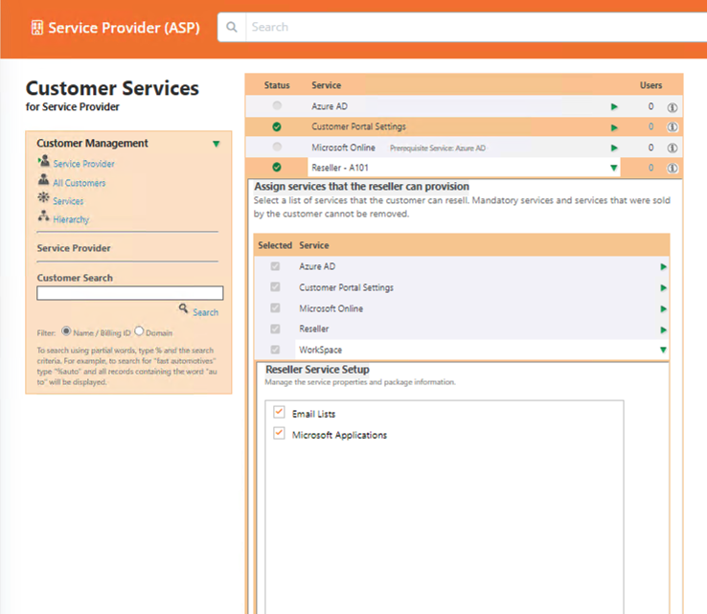This screenshot has width=707, height=614.
Task: Collapse the Customer Management panel arrow
Action: [217, 144]
